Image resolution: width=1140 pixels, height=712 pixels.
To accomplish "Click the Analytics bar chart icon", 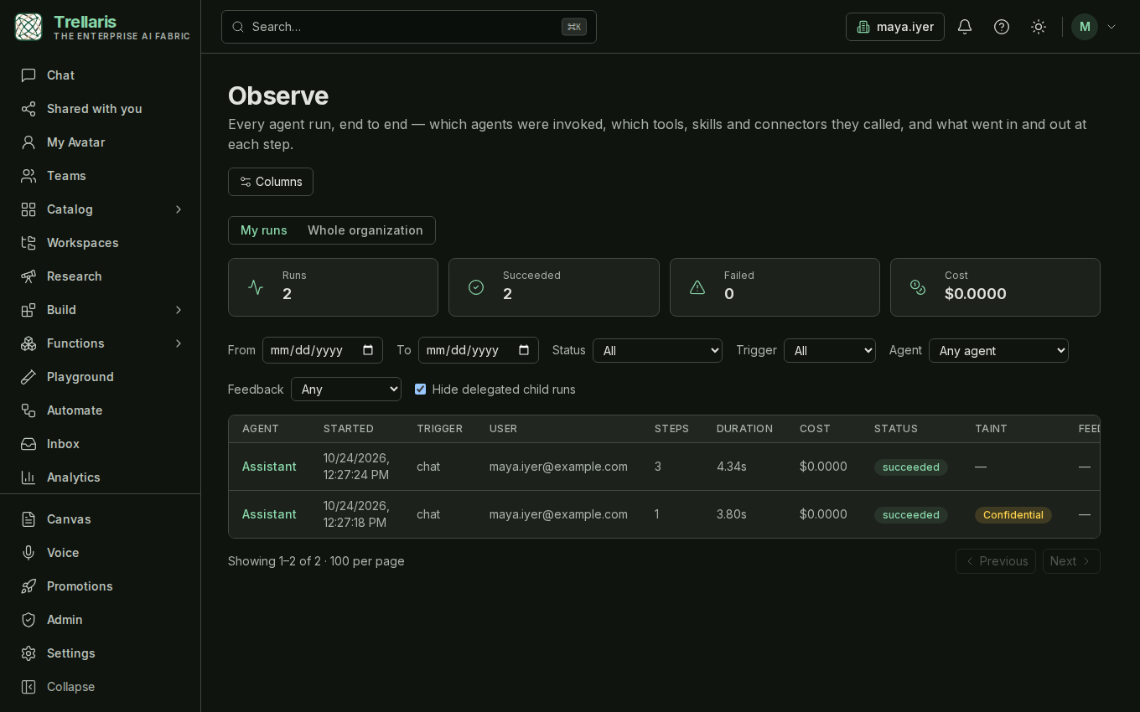I will (x=28, y=477).
